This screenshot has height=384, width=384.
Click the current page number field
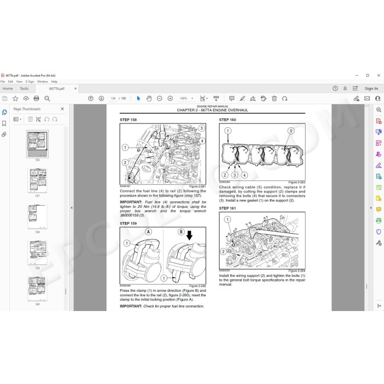coord(113,98)
